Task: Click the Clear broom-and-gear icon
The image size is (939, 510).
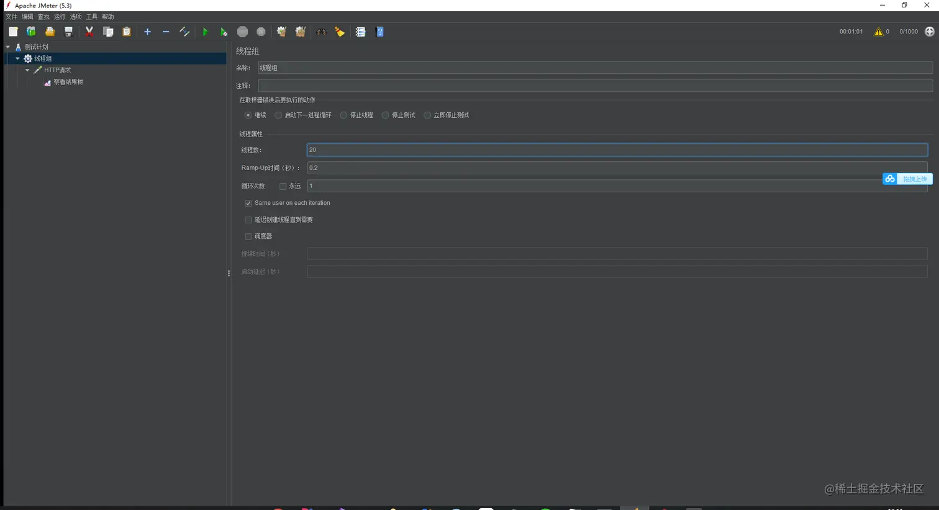Action: pos(281,32)
